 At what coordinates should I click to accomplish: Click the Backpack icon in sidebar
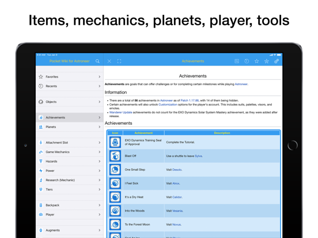(41, 205)
